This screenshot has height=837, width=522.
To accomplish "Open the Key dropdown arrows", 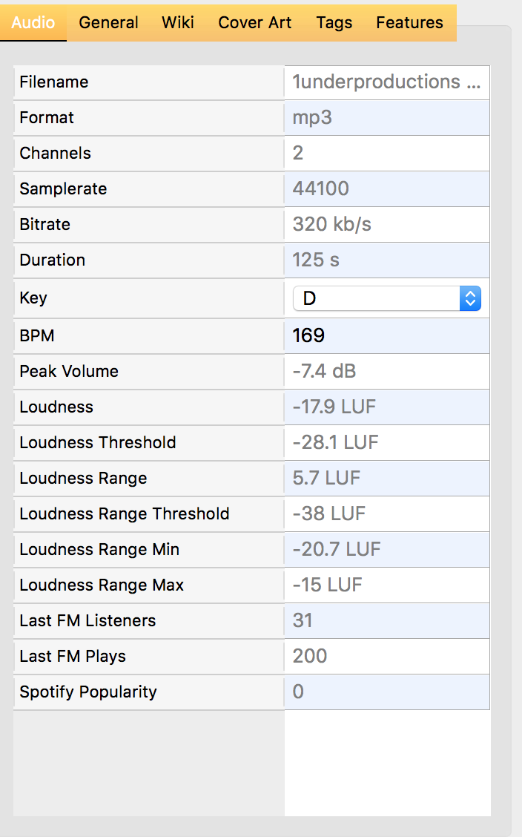I will click(x=470, y=298).
